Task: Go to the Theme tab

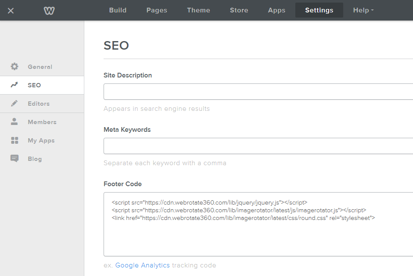Action: (199, 10)
